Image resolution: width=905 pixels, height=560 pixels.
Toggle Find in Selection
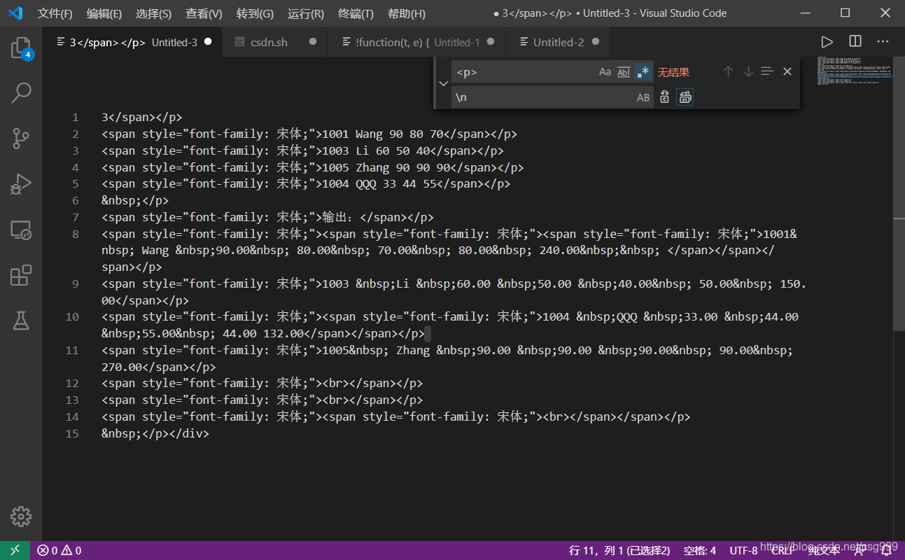767,71
